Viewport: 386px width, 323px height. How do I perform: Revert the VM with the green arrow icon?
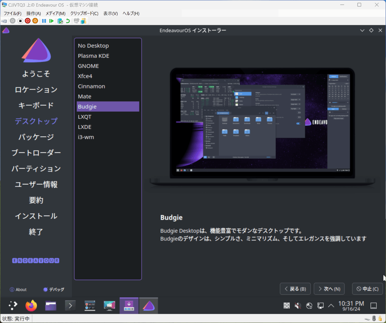[68, 21]
